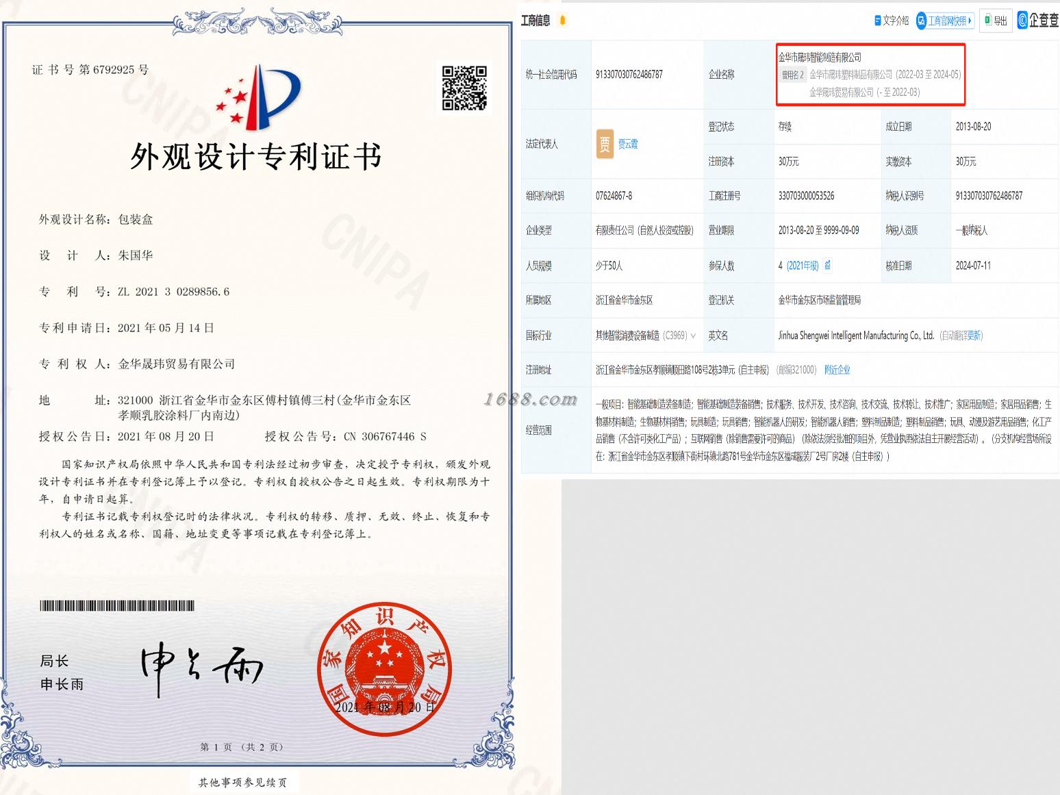Click the bell icon next to 工商信息
Image resolution: width=1060 pixels, height=795 pixels.
pyautogui.click(x=563, y=21)
